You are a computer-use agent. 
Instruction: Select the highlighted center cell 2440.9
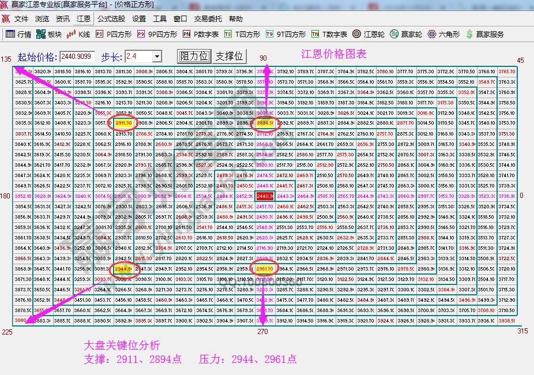point(264,196)
